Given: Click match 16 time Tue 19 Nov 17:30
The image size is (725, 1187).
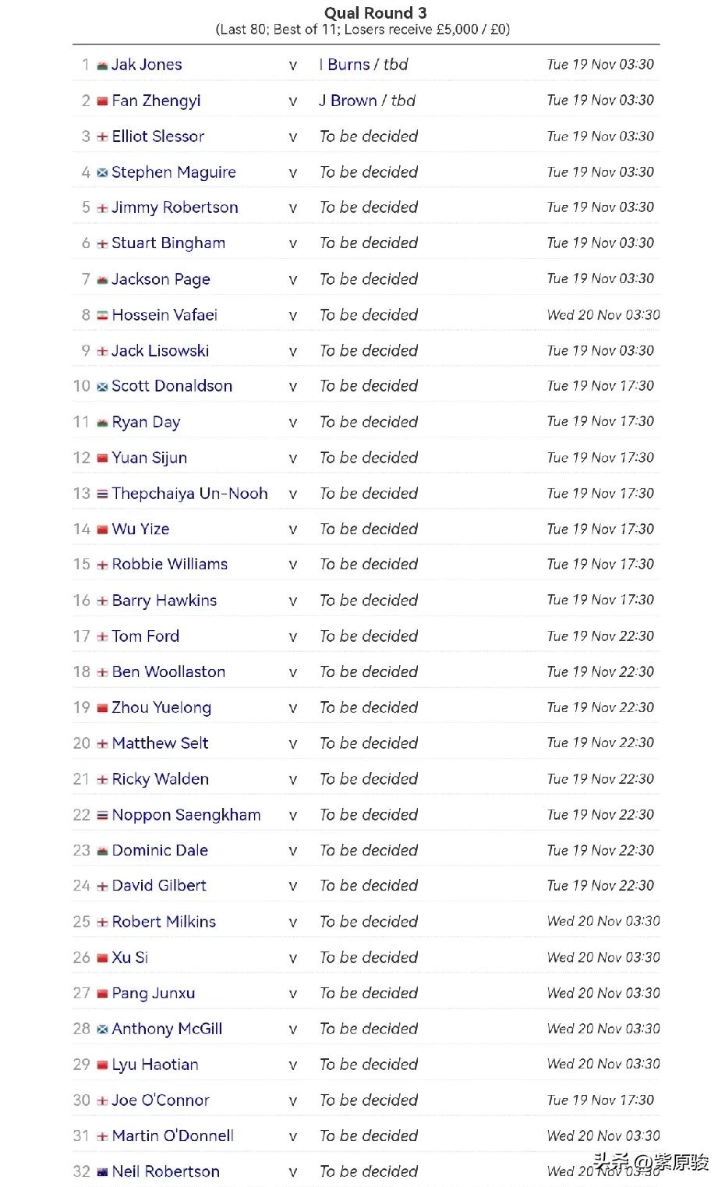Looking at the screenshot, I should 600,600.
